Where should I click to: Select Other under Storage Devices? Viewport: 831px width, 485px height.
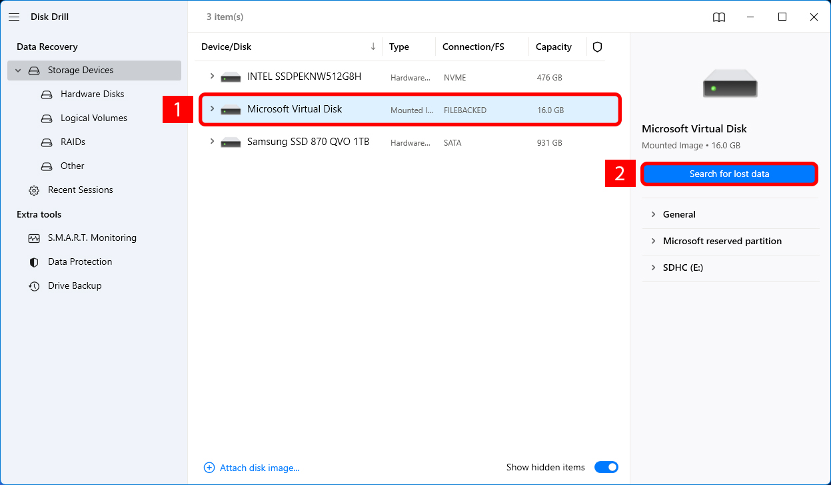(71, 166)
